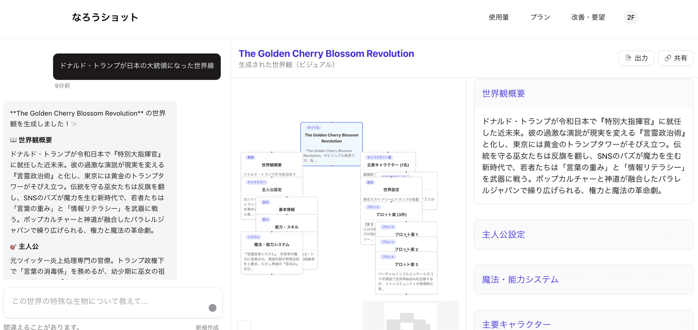Select the 世界設定 node card
Viewport: 698px width, 330px height.
(x=391, y=190)
